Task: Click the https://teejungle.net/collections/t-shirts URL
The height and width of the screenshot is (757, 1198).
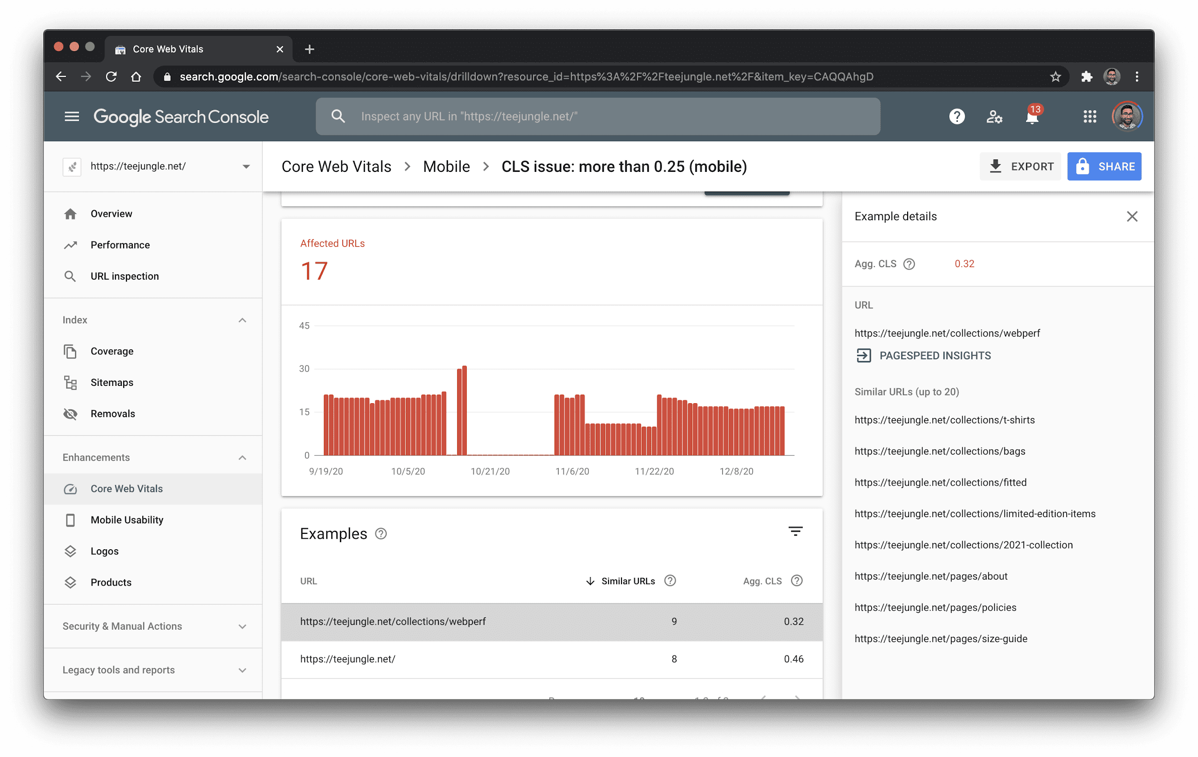Action: (945, 419)
